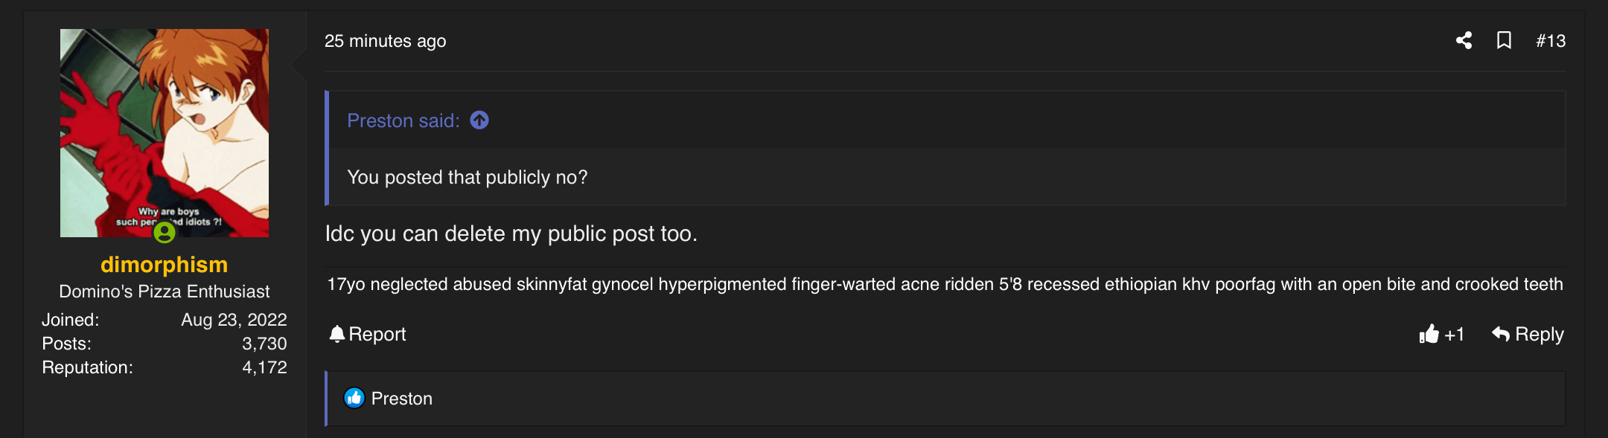Click the Reply arrow button

[x=1528, y=335]
